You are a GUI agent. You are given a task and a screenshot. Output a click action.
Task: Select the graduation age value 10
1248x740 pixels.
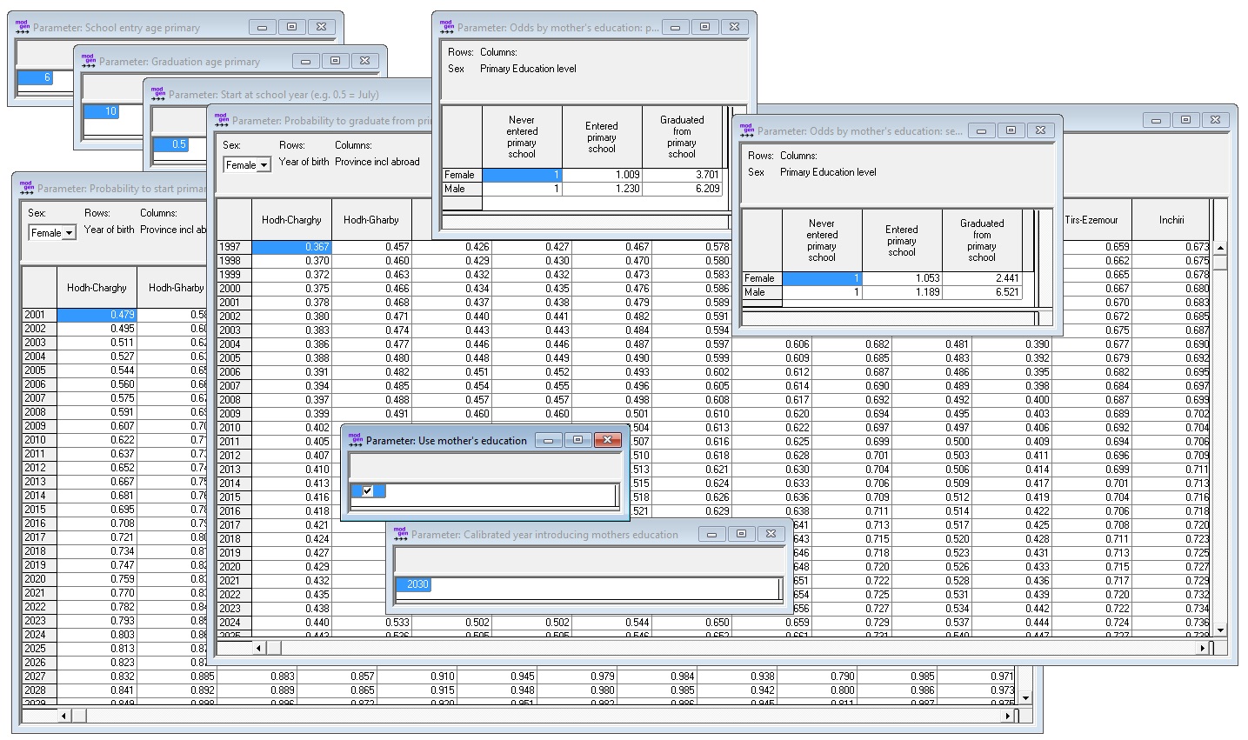pos(102,111)
